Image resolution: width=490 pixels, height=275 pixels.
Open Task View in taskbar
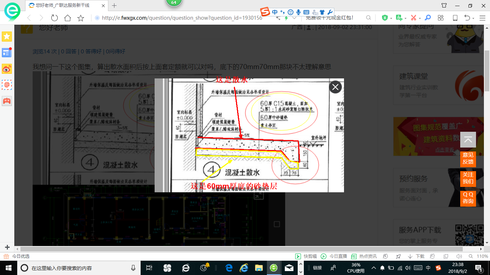click(x=150, y=268)
